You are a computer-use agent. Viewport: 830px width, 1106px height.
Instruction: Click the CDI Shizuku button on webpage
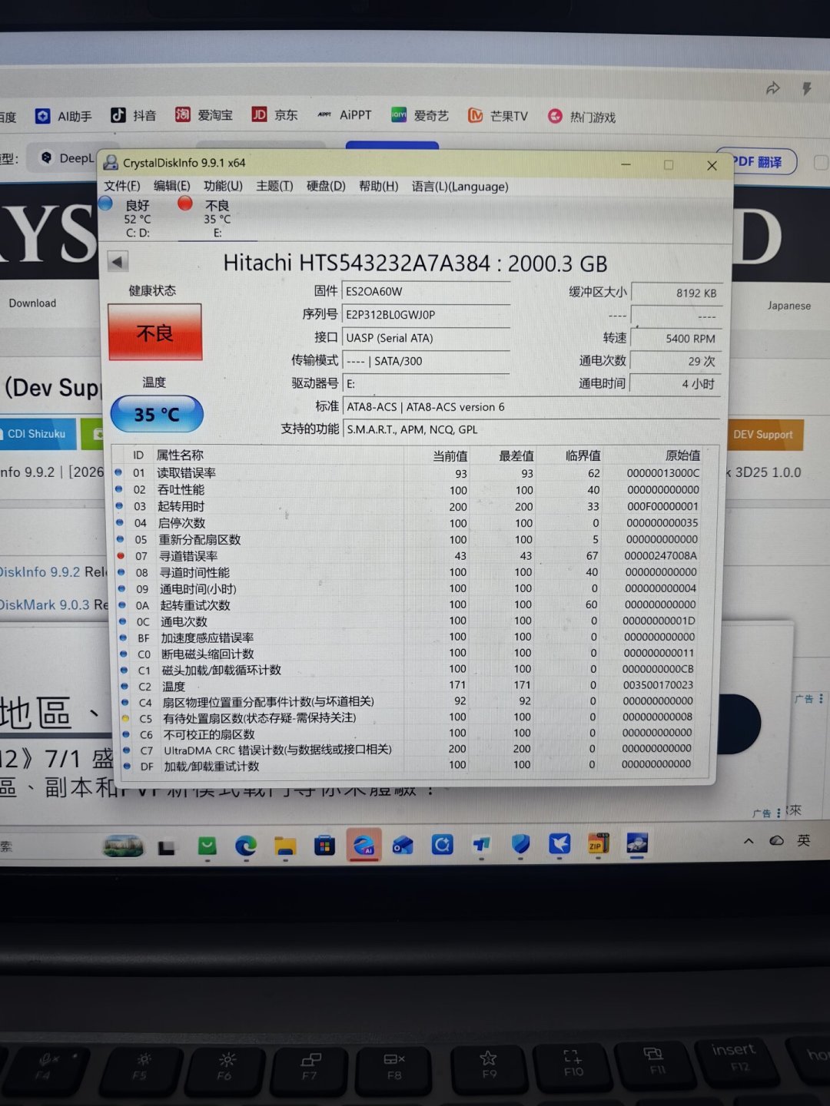click(37, 434)
